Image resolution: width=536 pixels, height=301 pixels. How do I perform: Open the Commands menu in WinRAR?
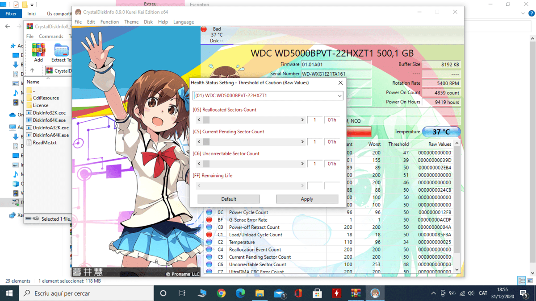[x=51, y=36]
